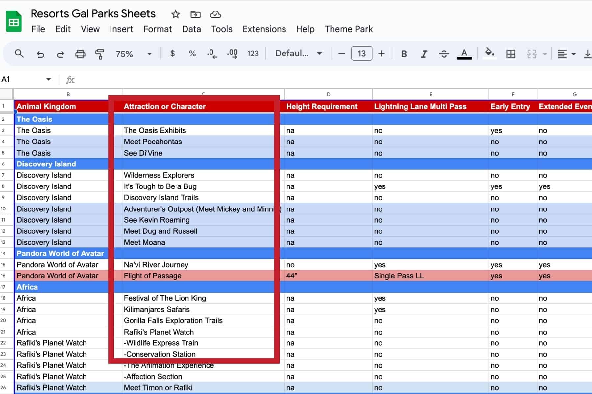
Task: Check the cloud document status icon
Action: tap(215, 14)
